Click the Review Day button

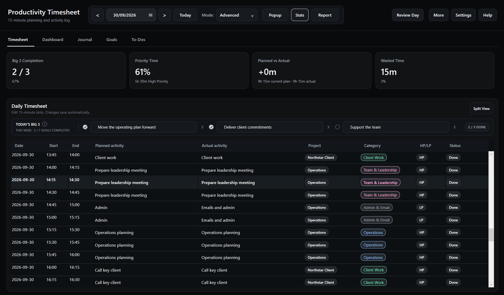[x=408, y=15]
